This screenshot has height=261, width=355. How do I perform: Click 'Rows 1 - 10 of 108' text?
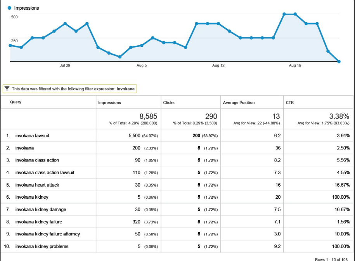tap(331, 259)
